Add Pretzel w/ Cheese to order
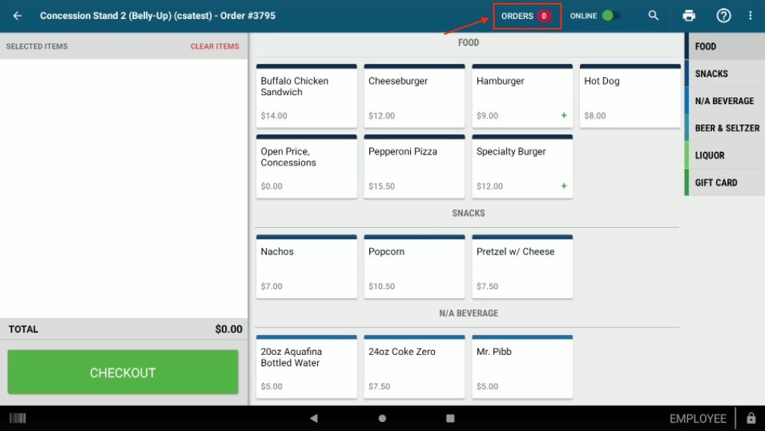765x431 pixels. pos(522,266)
